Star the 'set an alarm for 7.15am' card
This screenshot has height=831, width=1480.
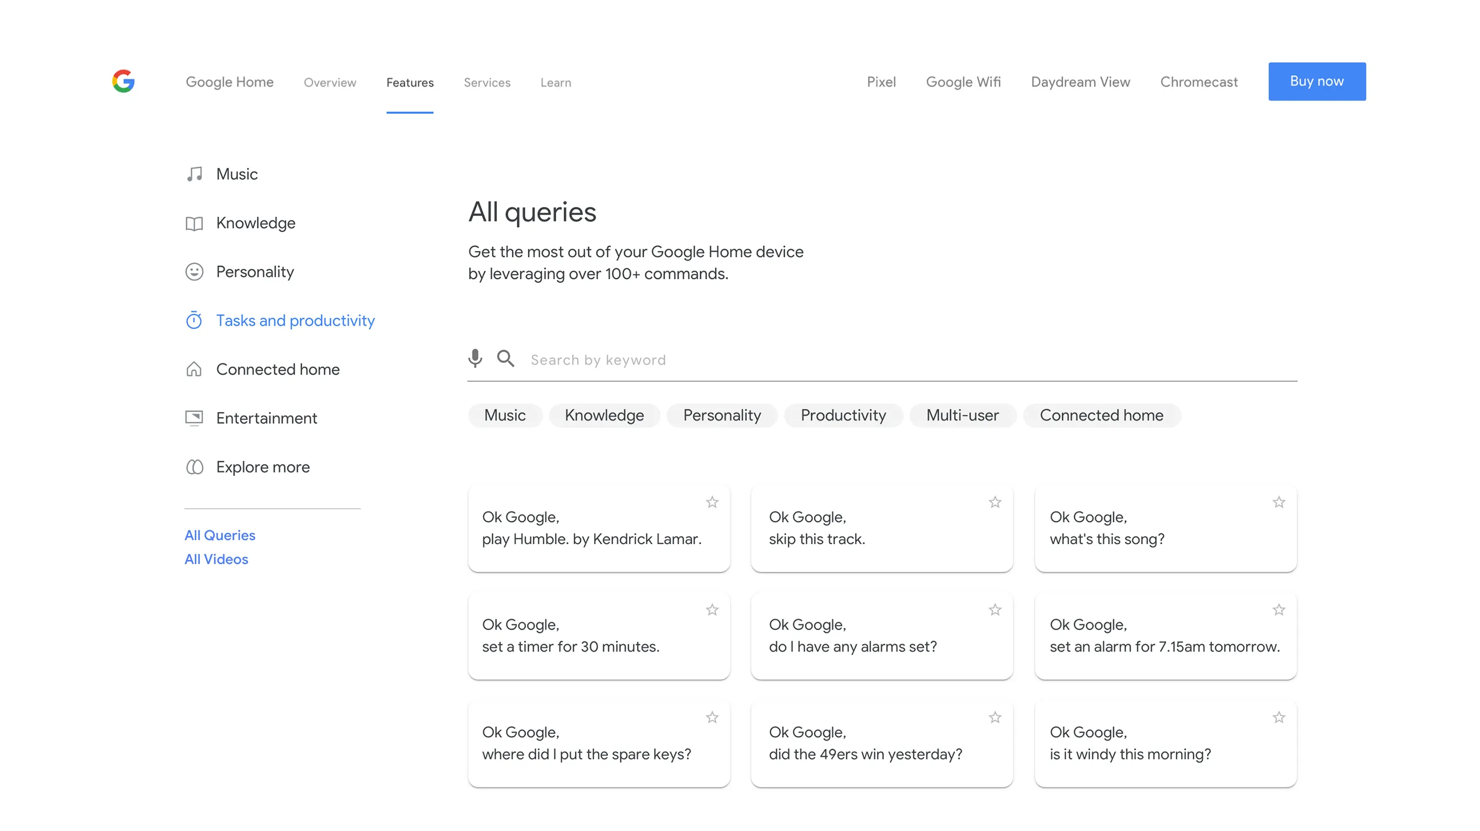coord(1279,610)
